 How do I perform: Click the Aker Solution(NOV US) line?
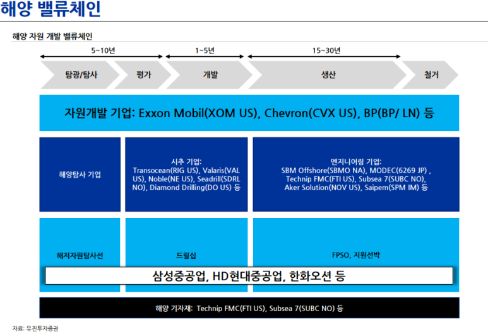356,188
